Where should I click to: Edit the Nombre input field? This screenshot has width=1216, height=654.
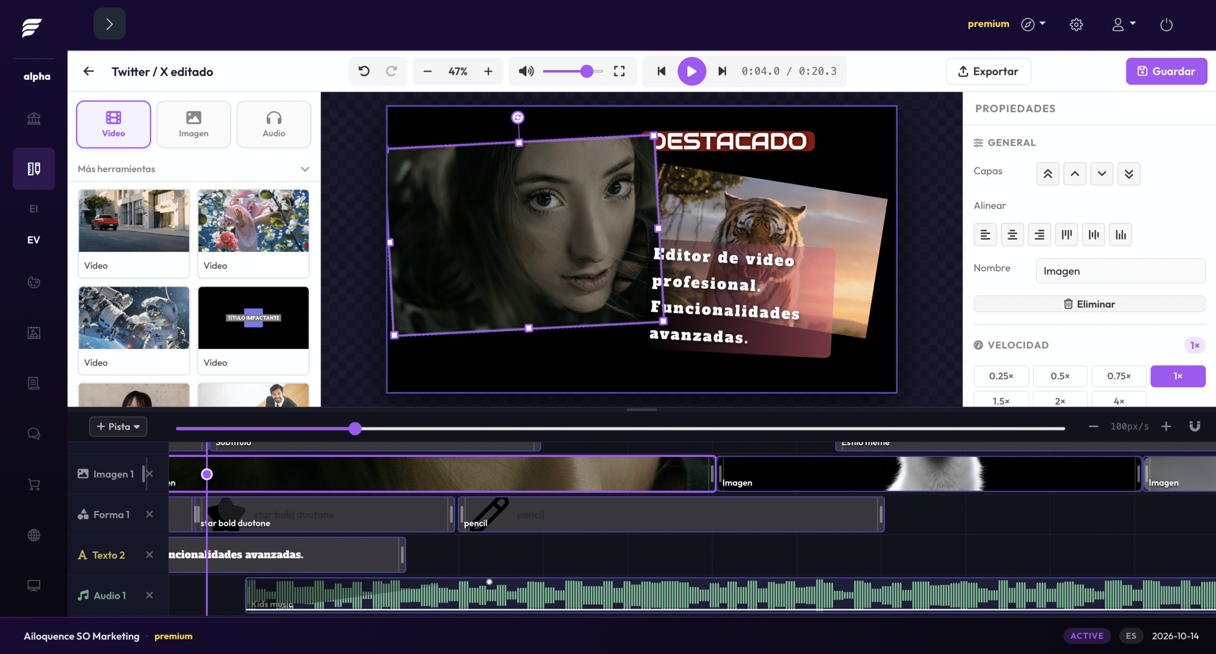click(1121, 271)
